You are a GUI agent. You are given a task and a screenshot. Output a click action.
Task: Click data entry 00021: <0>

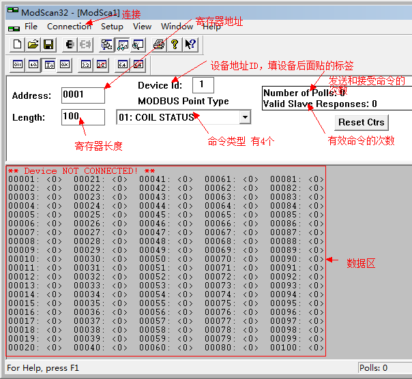[x=100, y=179]
